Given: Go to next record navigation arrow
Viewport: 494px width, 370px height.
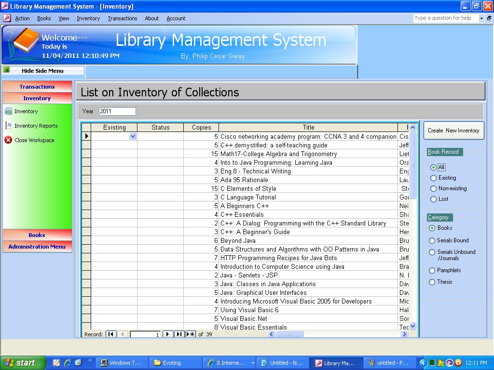Looking at the screenshot, I should [167, 334].
